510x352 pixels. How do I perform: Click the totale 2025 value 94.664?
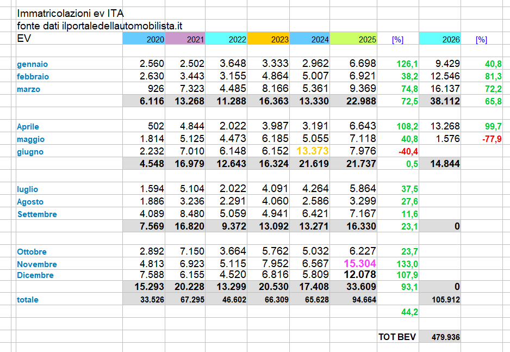tap(364, 300)
